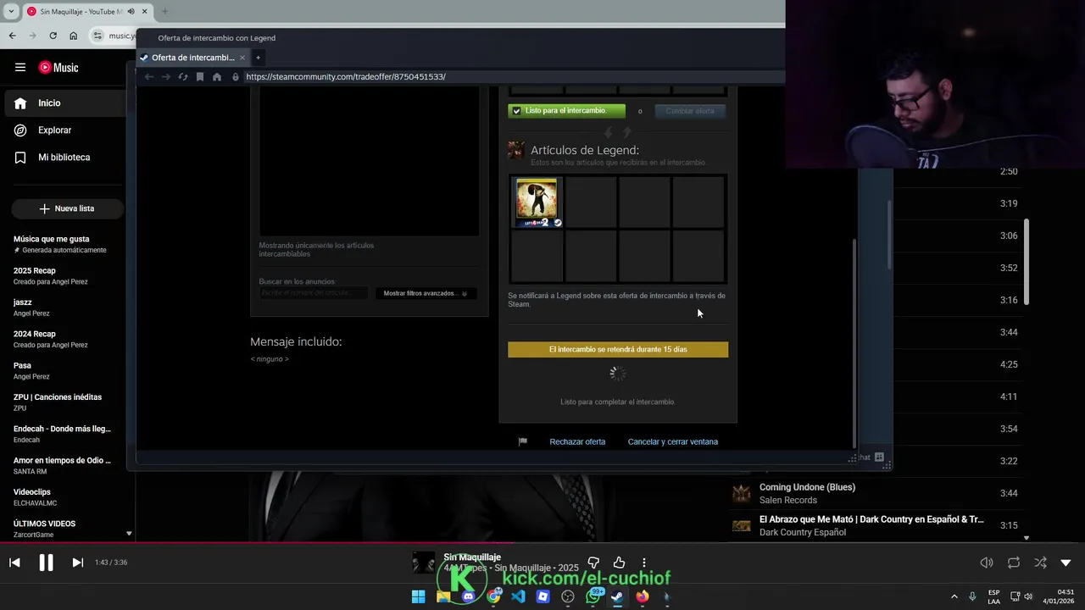Select El Abrazo que Me Mató queue row

tap(876, 525)
